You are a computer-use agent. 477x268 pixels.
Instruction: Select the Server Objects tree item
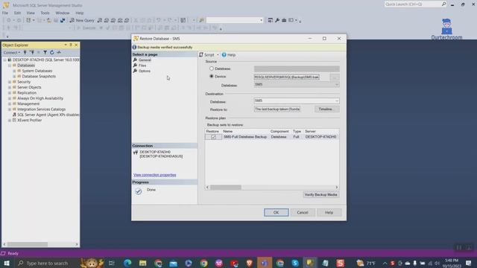click(x=29, y=87)
